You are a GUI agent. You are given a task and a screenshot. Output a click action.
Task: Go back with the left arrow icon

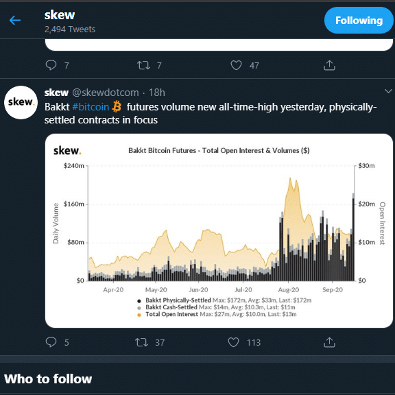(x=15, y=20)
